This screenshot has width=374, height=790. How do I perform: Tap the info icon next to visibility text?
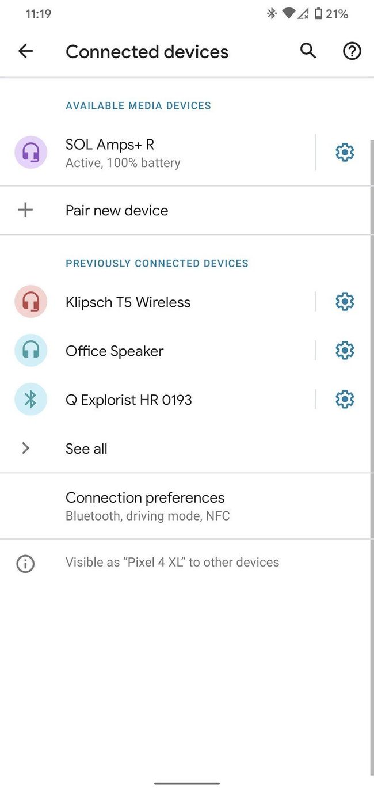click(x=25, y=563)
